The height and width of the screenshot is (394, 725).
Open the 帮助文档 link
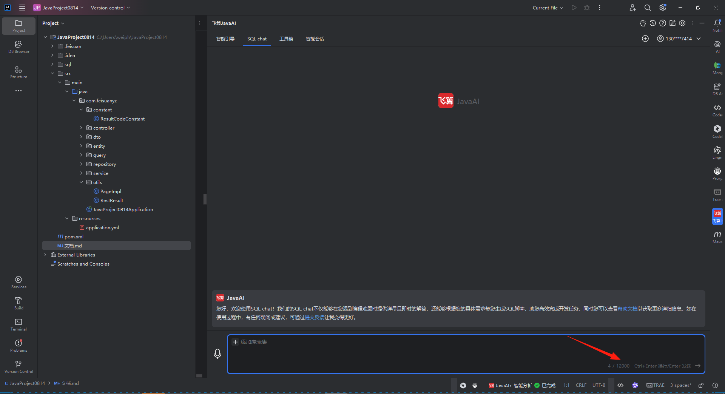(628, 309)
